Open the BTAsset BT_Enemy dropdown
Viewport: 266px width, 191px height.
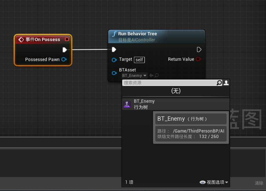click(x=134, y=75)
